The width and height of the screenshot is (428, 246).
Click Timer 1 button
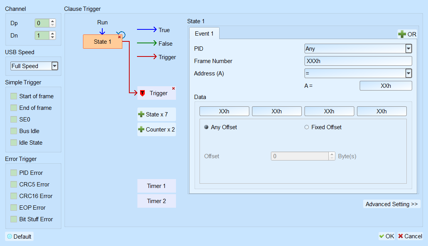coord(157,186)
